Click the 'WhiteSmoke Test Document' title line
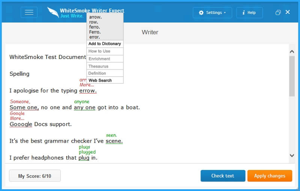The width and height of the screenshot is (300, 191). tap(48, 57)
